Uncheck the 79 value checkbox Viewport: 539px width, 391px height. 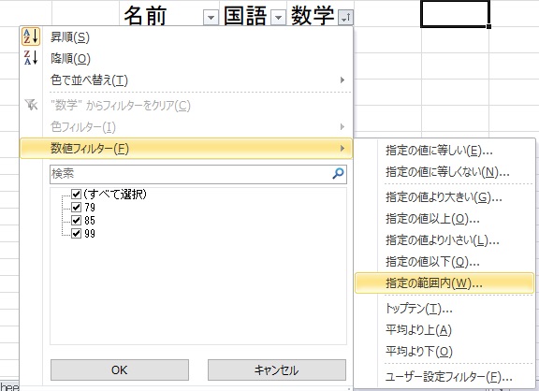pyautogui.click(x=77, y=207)
